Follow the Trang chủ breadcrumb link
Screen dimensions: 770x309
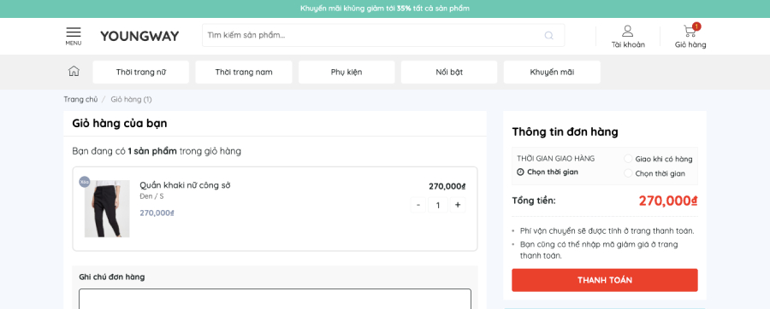point(80,99)
